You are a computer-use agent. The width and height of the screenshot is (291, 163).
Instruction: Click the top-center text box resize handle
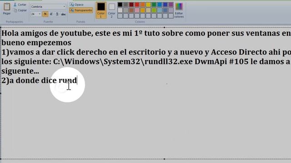165,27
